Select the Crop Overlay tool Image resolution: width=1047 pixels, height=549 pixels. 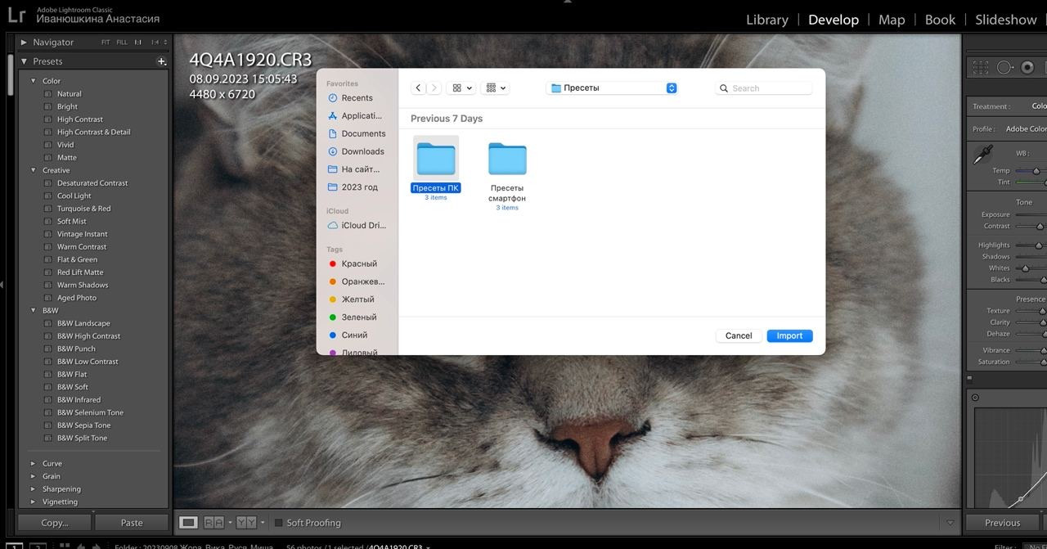coord(981,67)
